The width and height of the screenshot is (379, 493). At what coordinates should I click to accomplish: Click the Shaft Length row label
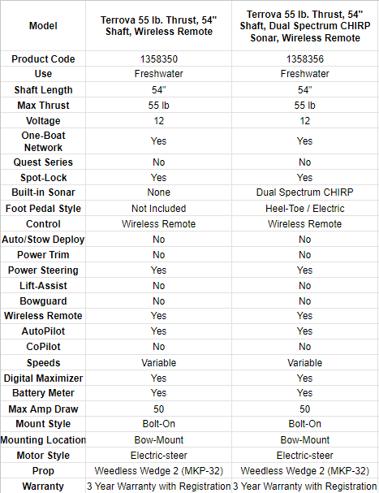click(x=43, y=90)
